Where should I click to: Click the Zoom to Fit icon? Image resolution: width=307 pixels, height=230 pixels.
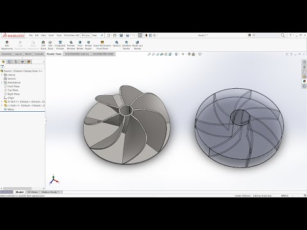point(149,54)
